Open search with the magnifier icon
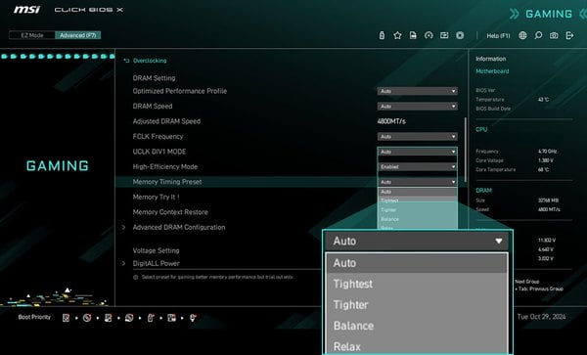 (x=538, y=35)
